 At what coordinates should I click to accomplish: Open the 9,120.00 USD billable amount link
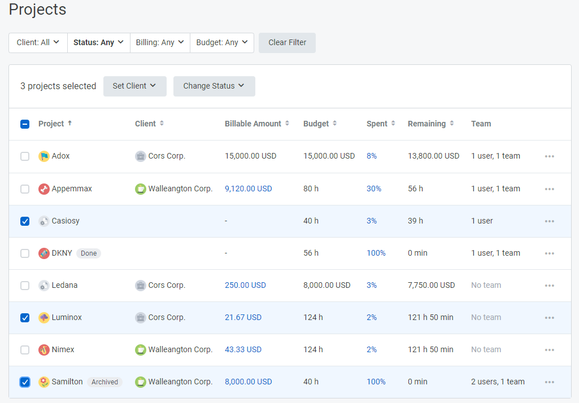coord(248,189)
